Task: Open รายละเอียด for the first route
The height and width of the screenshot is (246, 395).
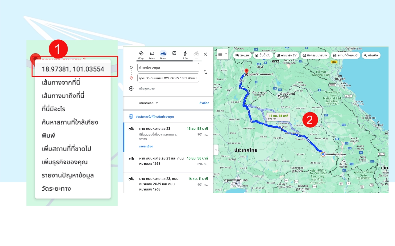Action: point(146,146)
